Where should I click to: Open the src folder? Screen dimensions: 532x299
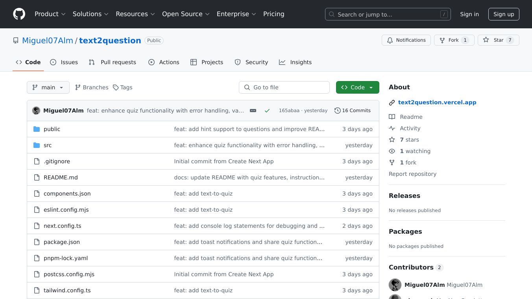pyautogui.click(x=48, y=145)
